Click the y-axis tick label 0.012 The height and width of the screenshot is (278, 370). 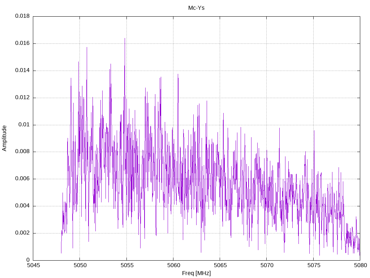[x=22, y=97]
